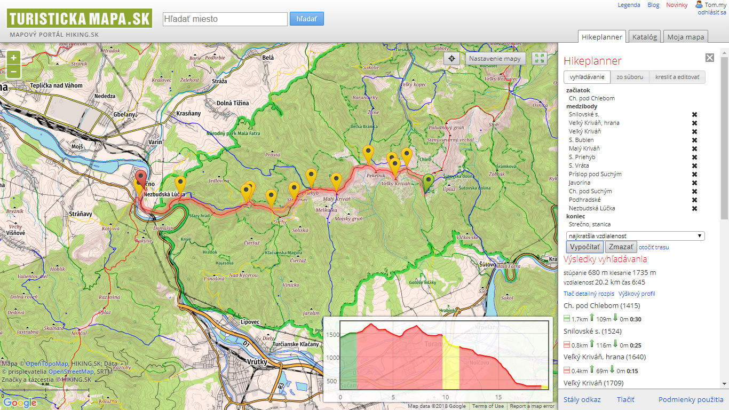729x410 pixels.
Task: Delete the Malý Kriváň waypoint
Action: pyautogui.click(x=694, y=148)
